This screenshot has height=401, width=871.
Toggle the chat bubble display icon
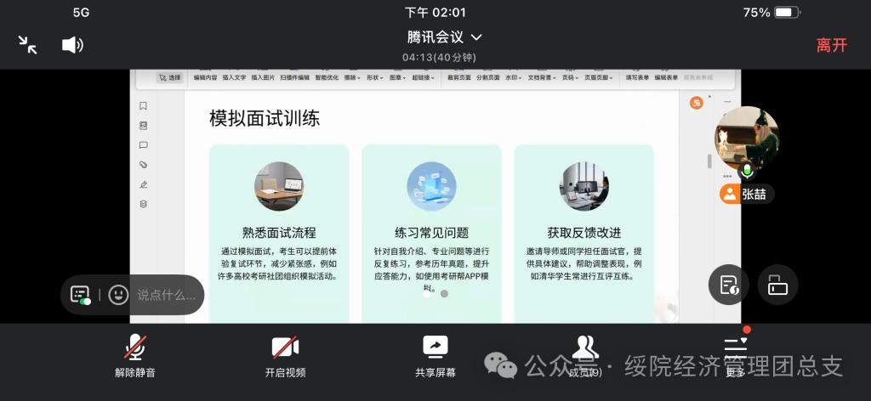coord(81,295)
